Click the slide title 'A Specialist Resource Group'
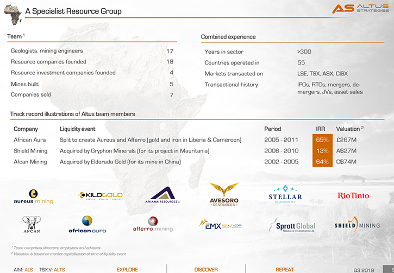Viewport: 394px width, 273px height. 73,11
